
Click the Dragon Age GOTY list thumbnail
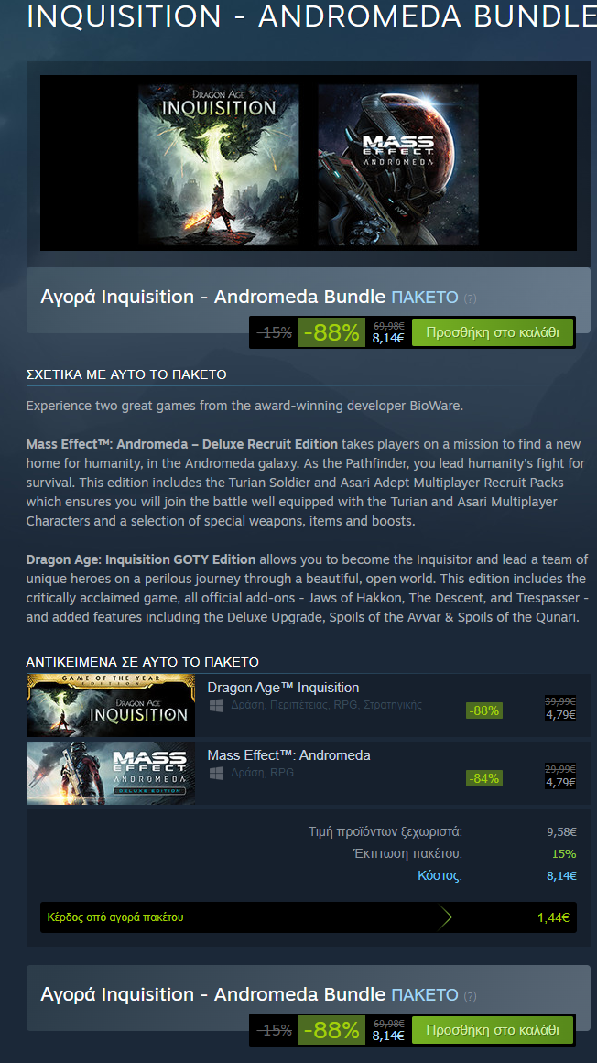(111, 706)
